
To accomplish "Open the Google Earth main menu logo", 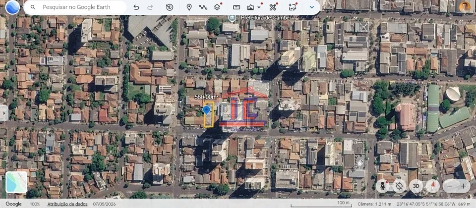I will [12, 7].
